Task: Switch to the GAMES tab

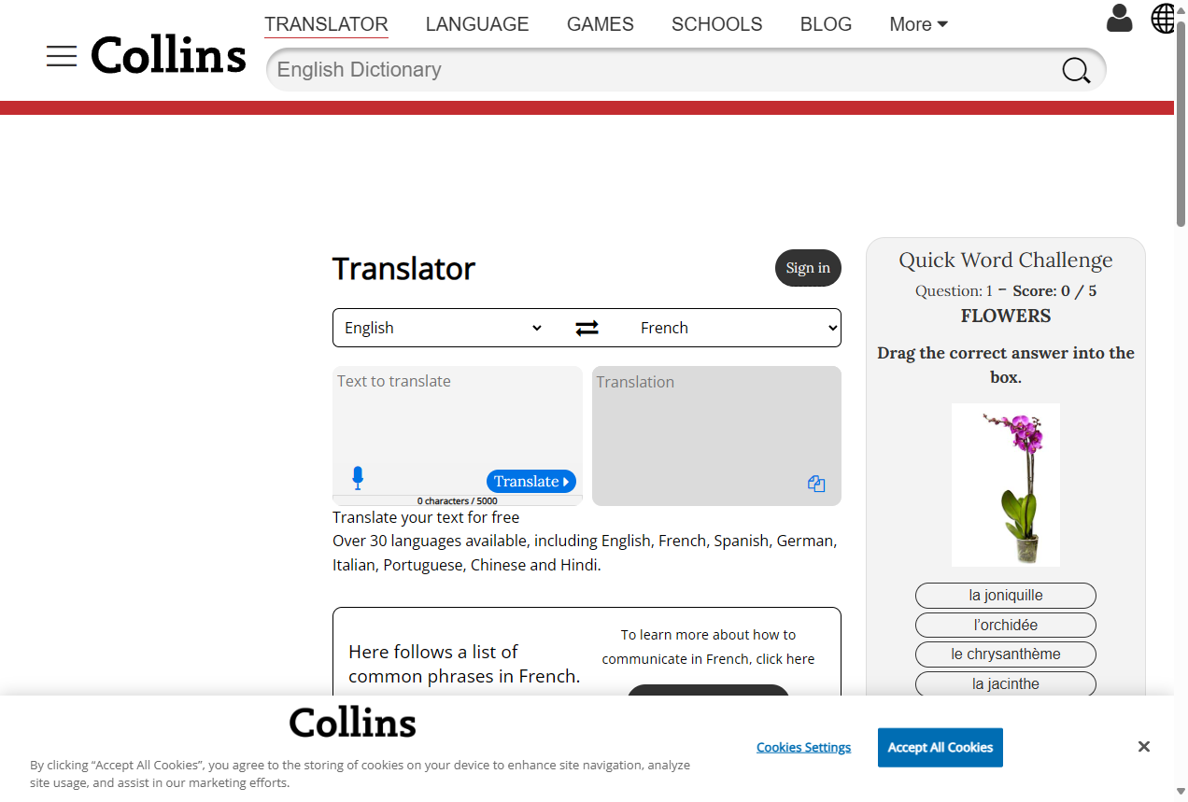Action: [600, 24]
